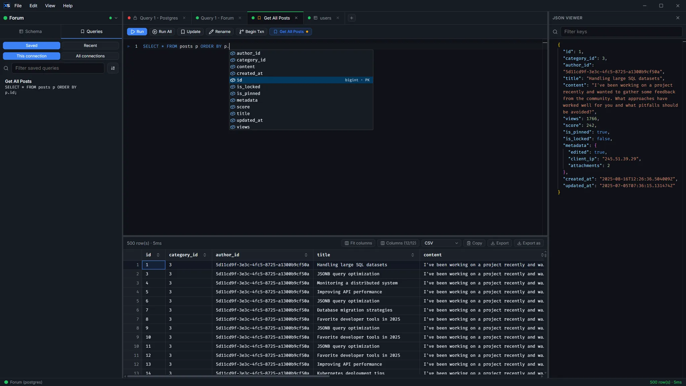Screen dimensions: 686x386
Task: Sort by the category_id column arrows
Action: coord(205,255)
